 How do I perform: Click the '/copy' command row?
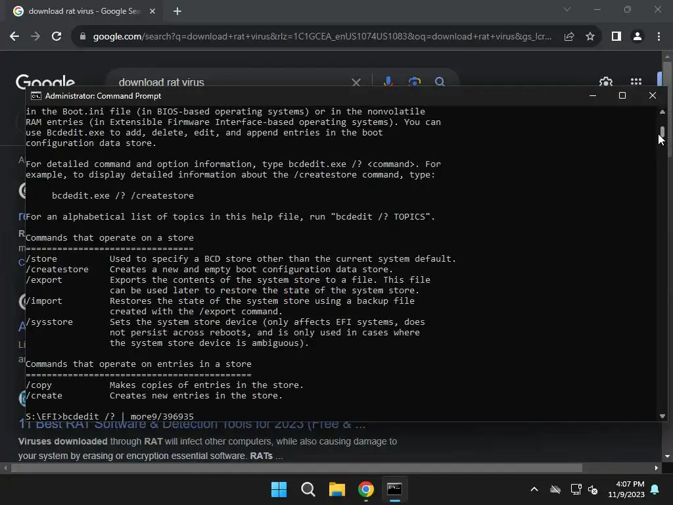(165, 385)
